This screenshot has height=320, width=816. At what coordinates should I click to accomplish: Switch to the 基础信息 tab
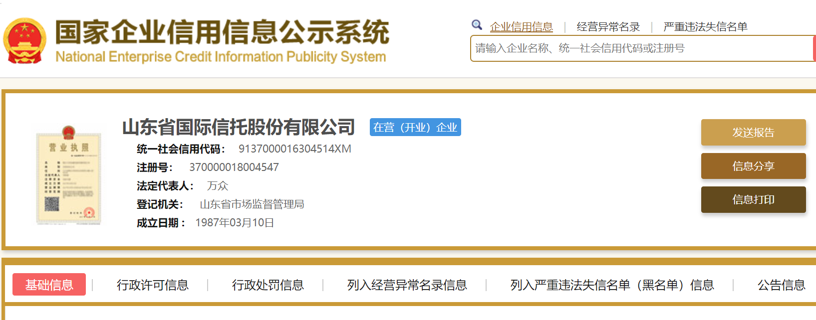point(49,285)
